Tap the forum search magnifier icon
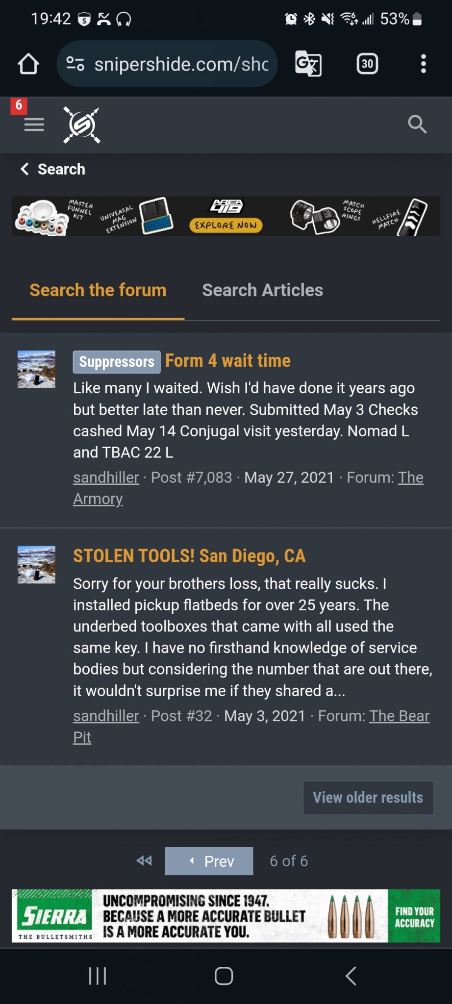 (417, 125)
